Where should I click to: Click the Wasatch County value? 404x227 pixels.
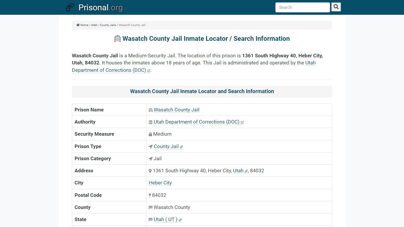172,207
